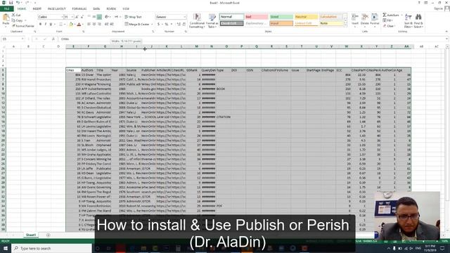Apply the Note cell style
The width and height of the screenshot is (450, 253).
coord(331,23)
